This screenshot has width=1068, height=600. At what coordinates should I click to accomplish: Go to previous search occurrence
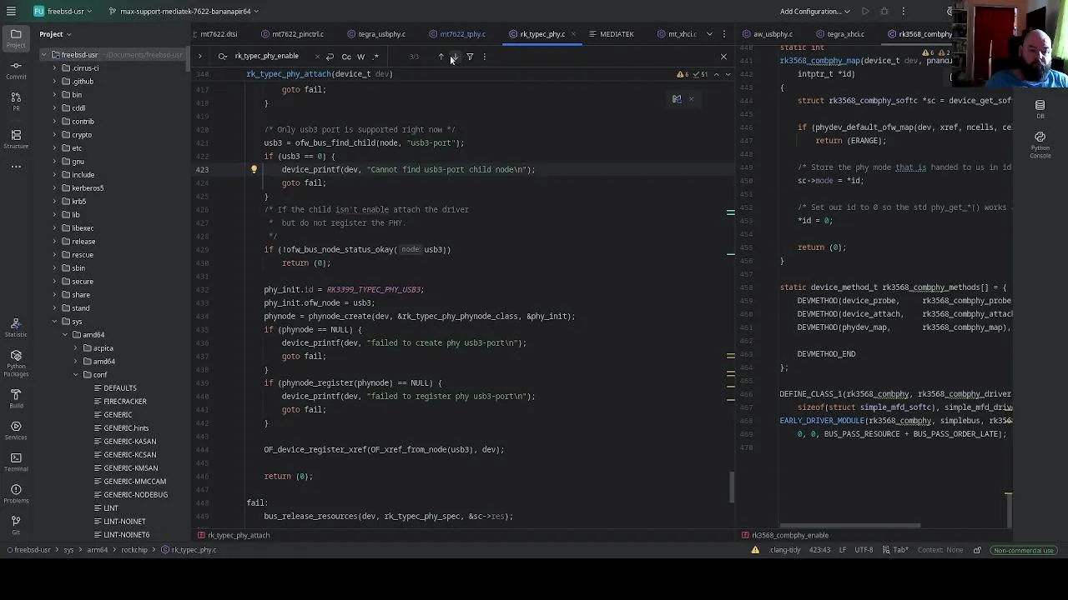tap(441, 57)
